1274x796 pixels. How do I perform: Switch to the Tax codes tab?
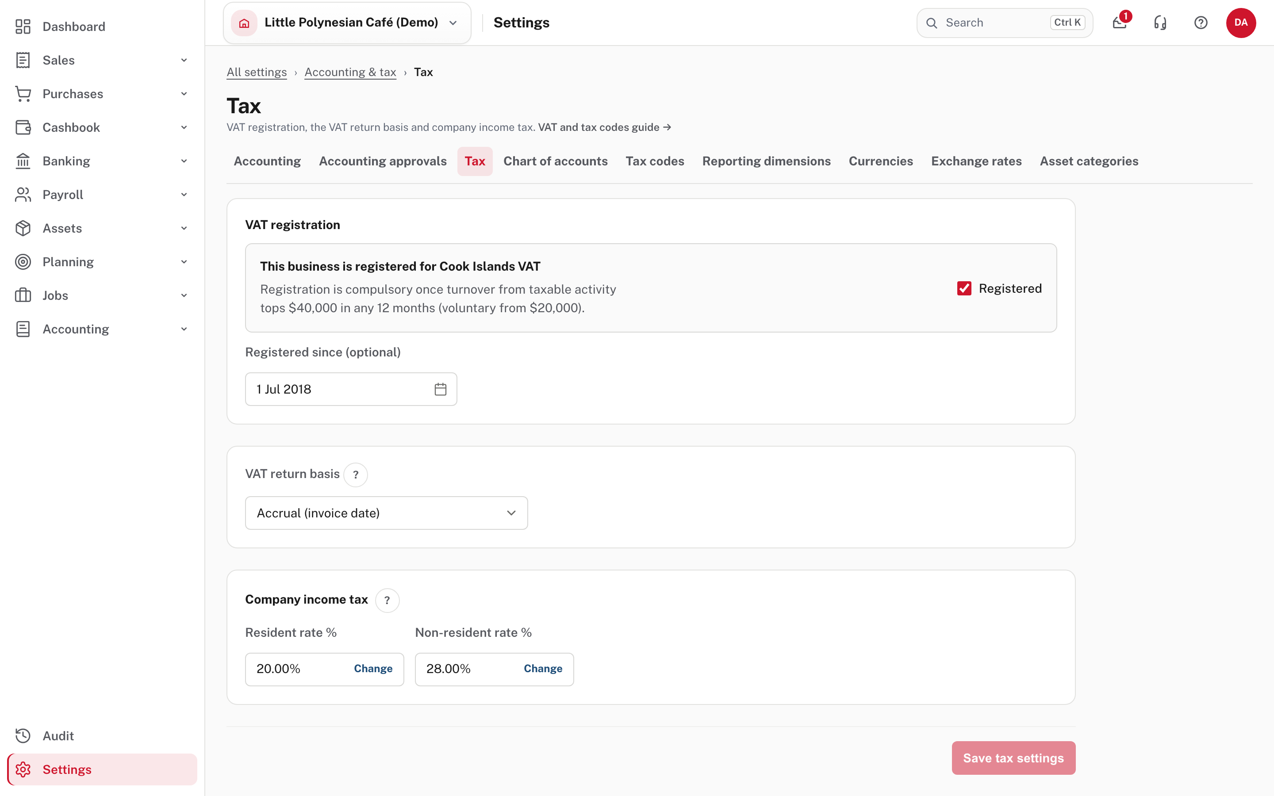655,161
